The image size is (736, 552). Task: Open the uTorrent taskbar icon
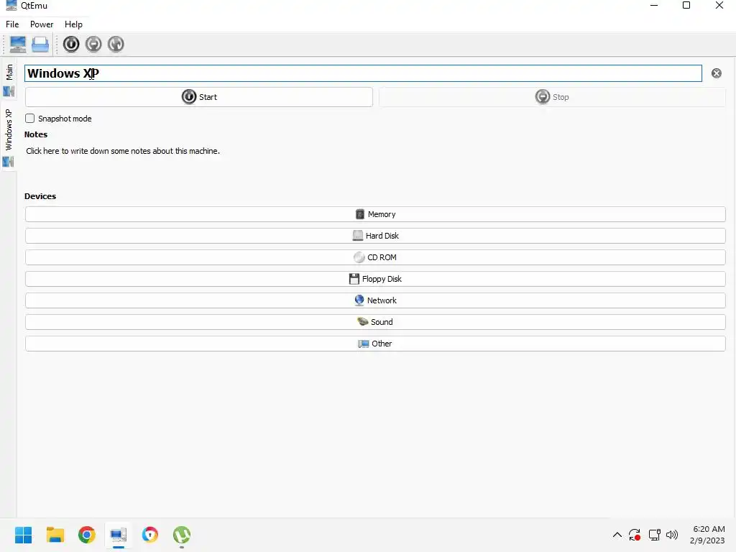(x=182, y=535)
